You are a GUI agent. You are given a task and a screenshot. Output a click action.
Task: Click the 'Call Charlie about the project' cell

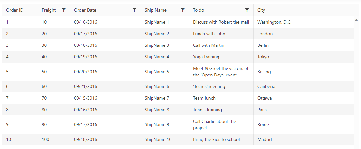coord(221,124)
